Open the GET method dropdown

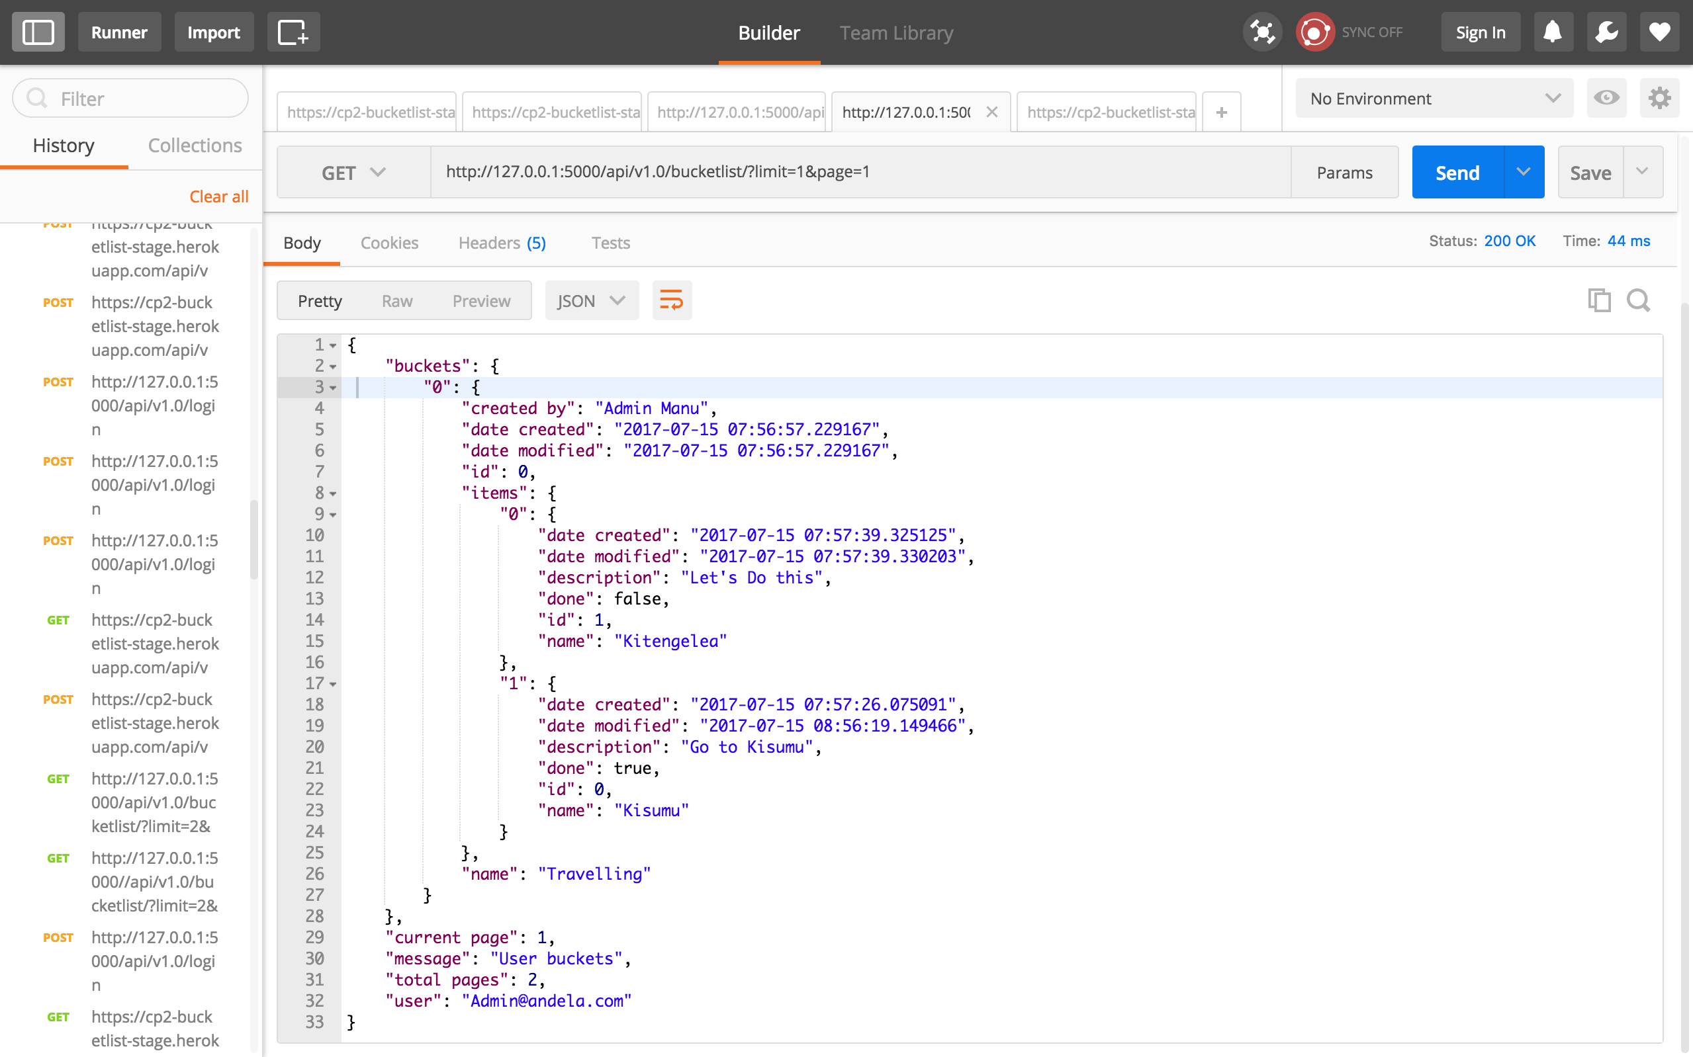(x=353, y=173)
